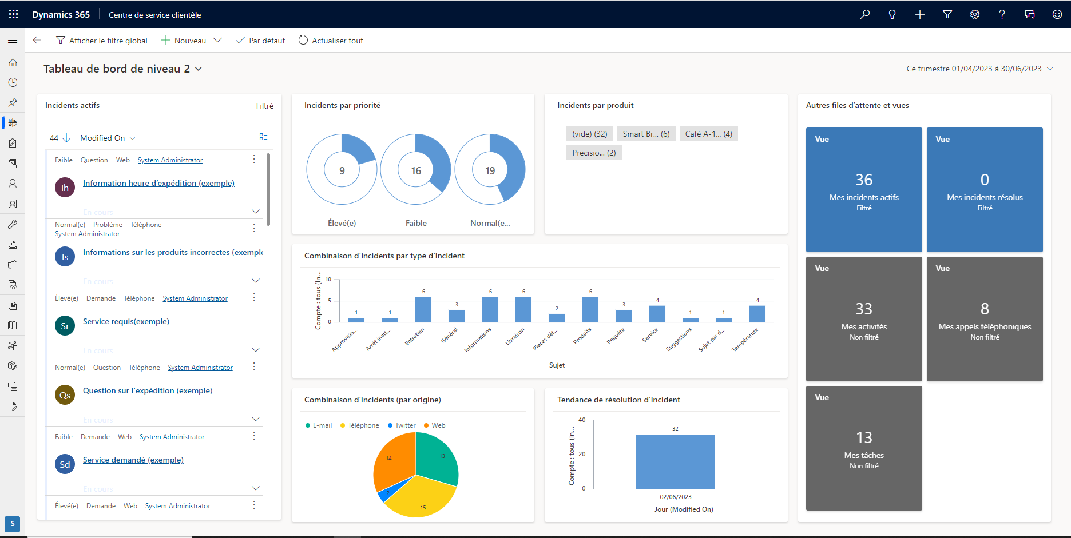
Task: Click the 02/06/2023 resolution trend bar
Action: pyautogui.click(x=675, y=461)
